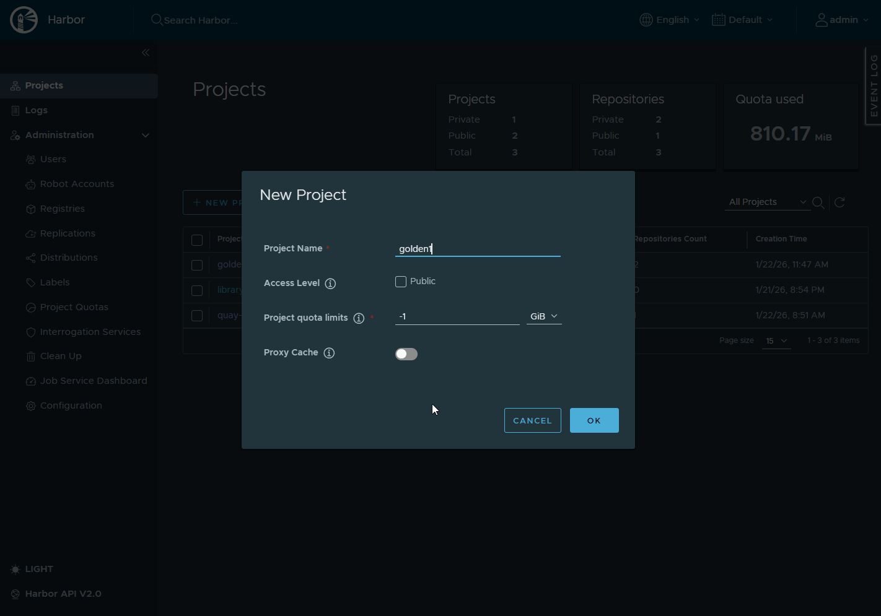Click the Project Name input field
Viewport: 881px width, 616px height.
tap(477, 249)
